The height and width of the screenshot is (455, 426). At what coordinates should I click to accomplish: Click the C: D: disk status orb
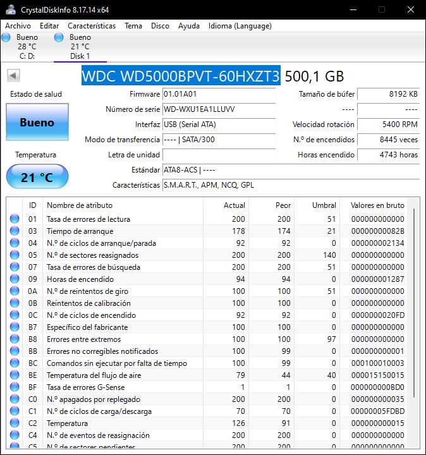[x=6, y=37]
